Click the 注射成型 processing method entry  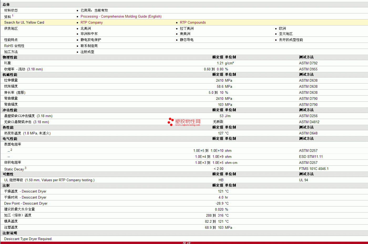[x=88, y=52]
